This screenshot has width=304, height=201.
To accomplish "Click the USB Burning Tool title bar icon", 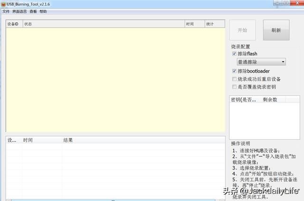I will pyautogui.click(x=3, y=4).
